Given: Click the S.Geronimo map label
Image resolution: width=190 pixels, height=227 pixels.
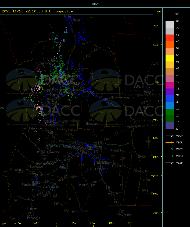Looking at the screenshot, I should [142, 87].
